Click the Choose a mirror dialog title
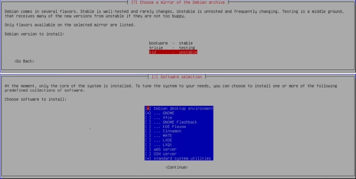 [178, 2]
